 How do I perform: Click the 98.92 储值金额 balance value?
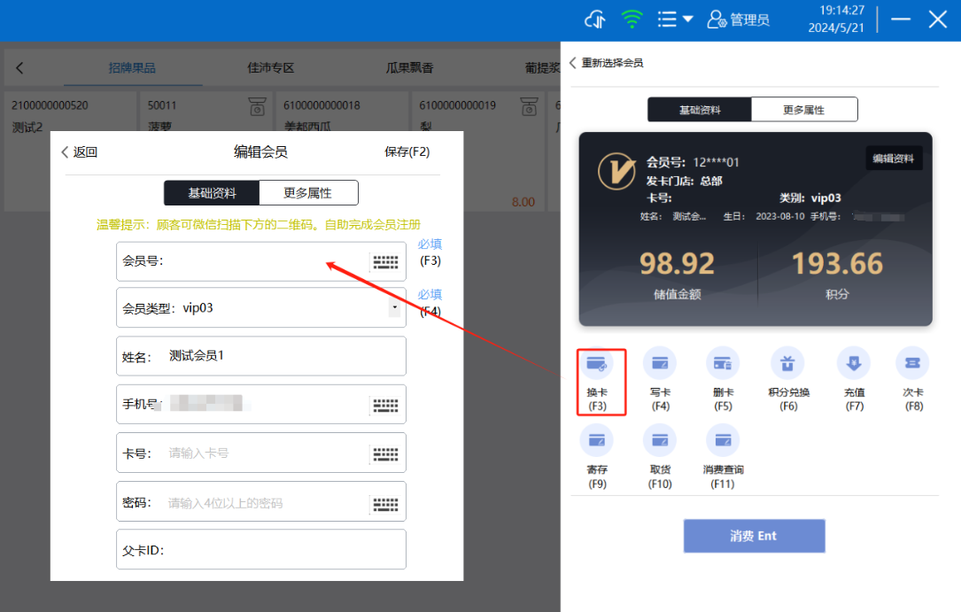[678, 263]
